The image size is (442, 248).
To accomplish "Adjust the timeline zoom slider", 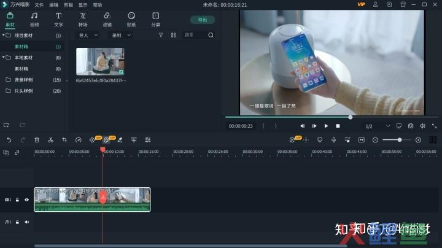I will point(400,140).
